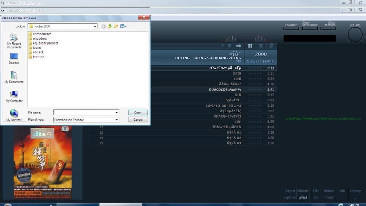Go back to the last folder visited
Viewport: 366px width, 206px height.
(103, 27)
